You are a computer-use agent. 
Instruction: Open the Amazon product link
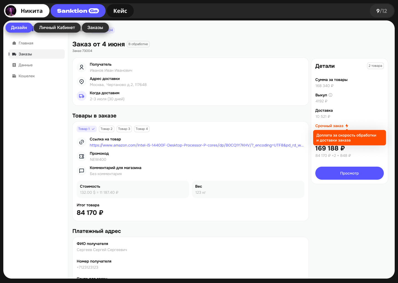pyautogui.click(x=196, y=145)
